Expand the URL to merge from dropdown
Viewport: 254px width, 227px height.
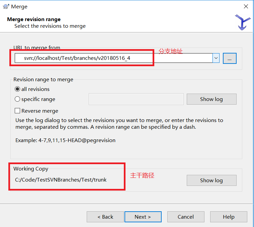[216, 58]
